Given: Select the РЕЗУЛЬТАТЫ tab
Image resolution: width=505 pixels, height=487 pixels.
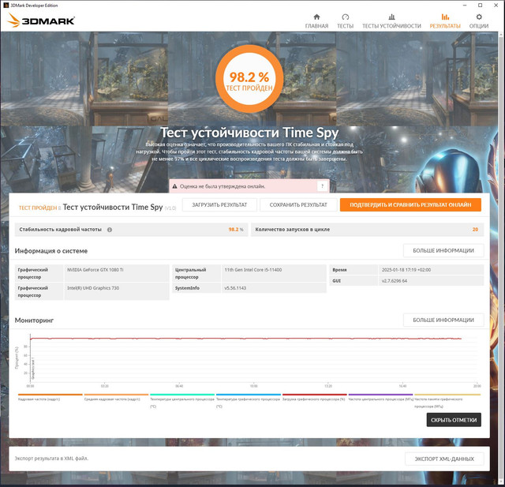Looking at the screenshot, I should tap(445, 21).
